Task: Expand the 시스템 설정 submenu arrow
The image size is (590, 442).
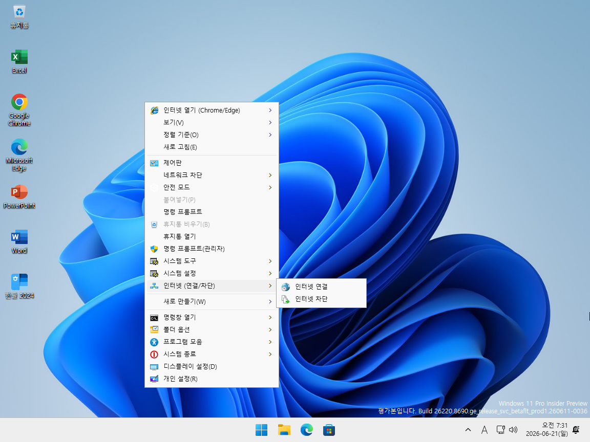Action: 270,273
